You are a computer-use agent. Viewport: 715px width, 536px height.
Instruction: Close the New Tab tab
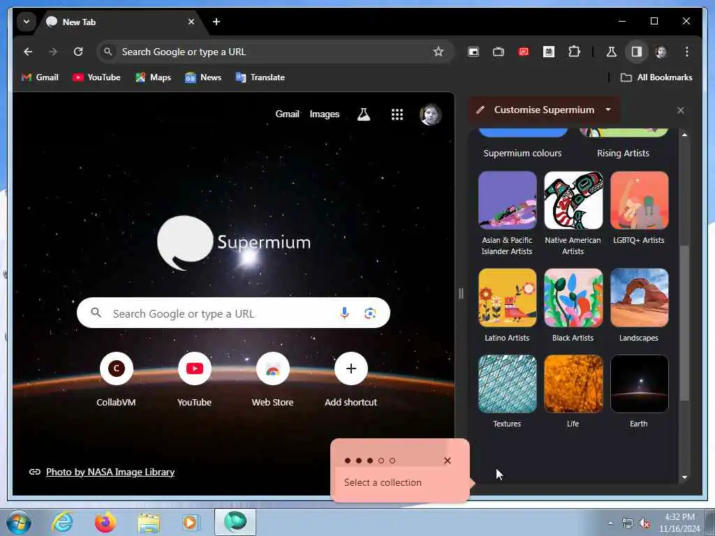tap(191, 22)
